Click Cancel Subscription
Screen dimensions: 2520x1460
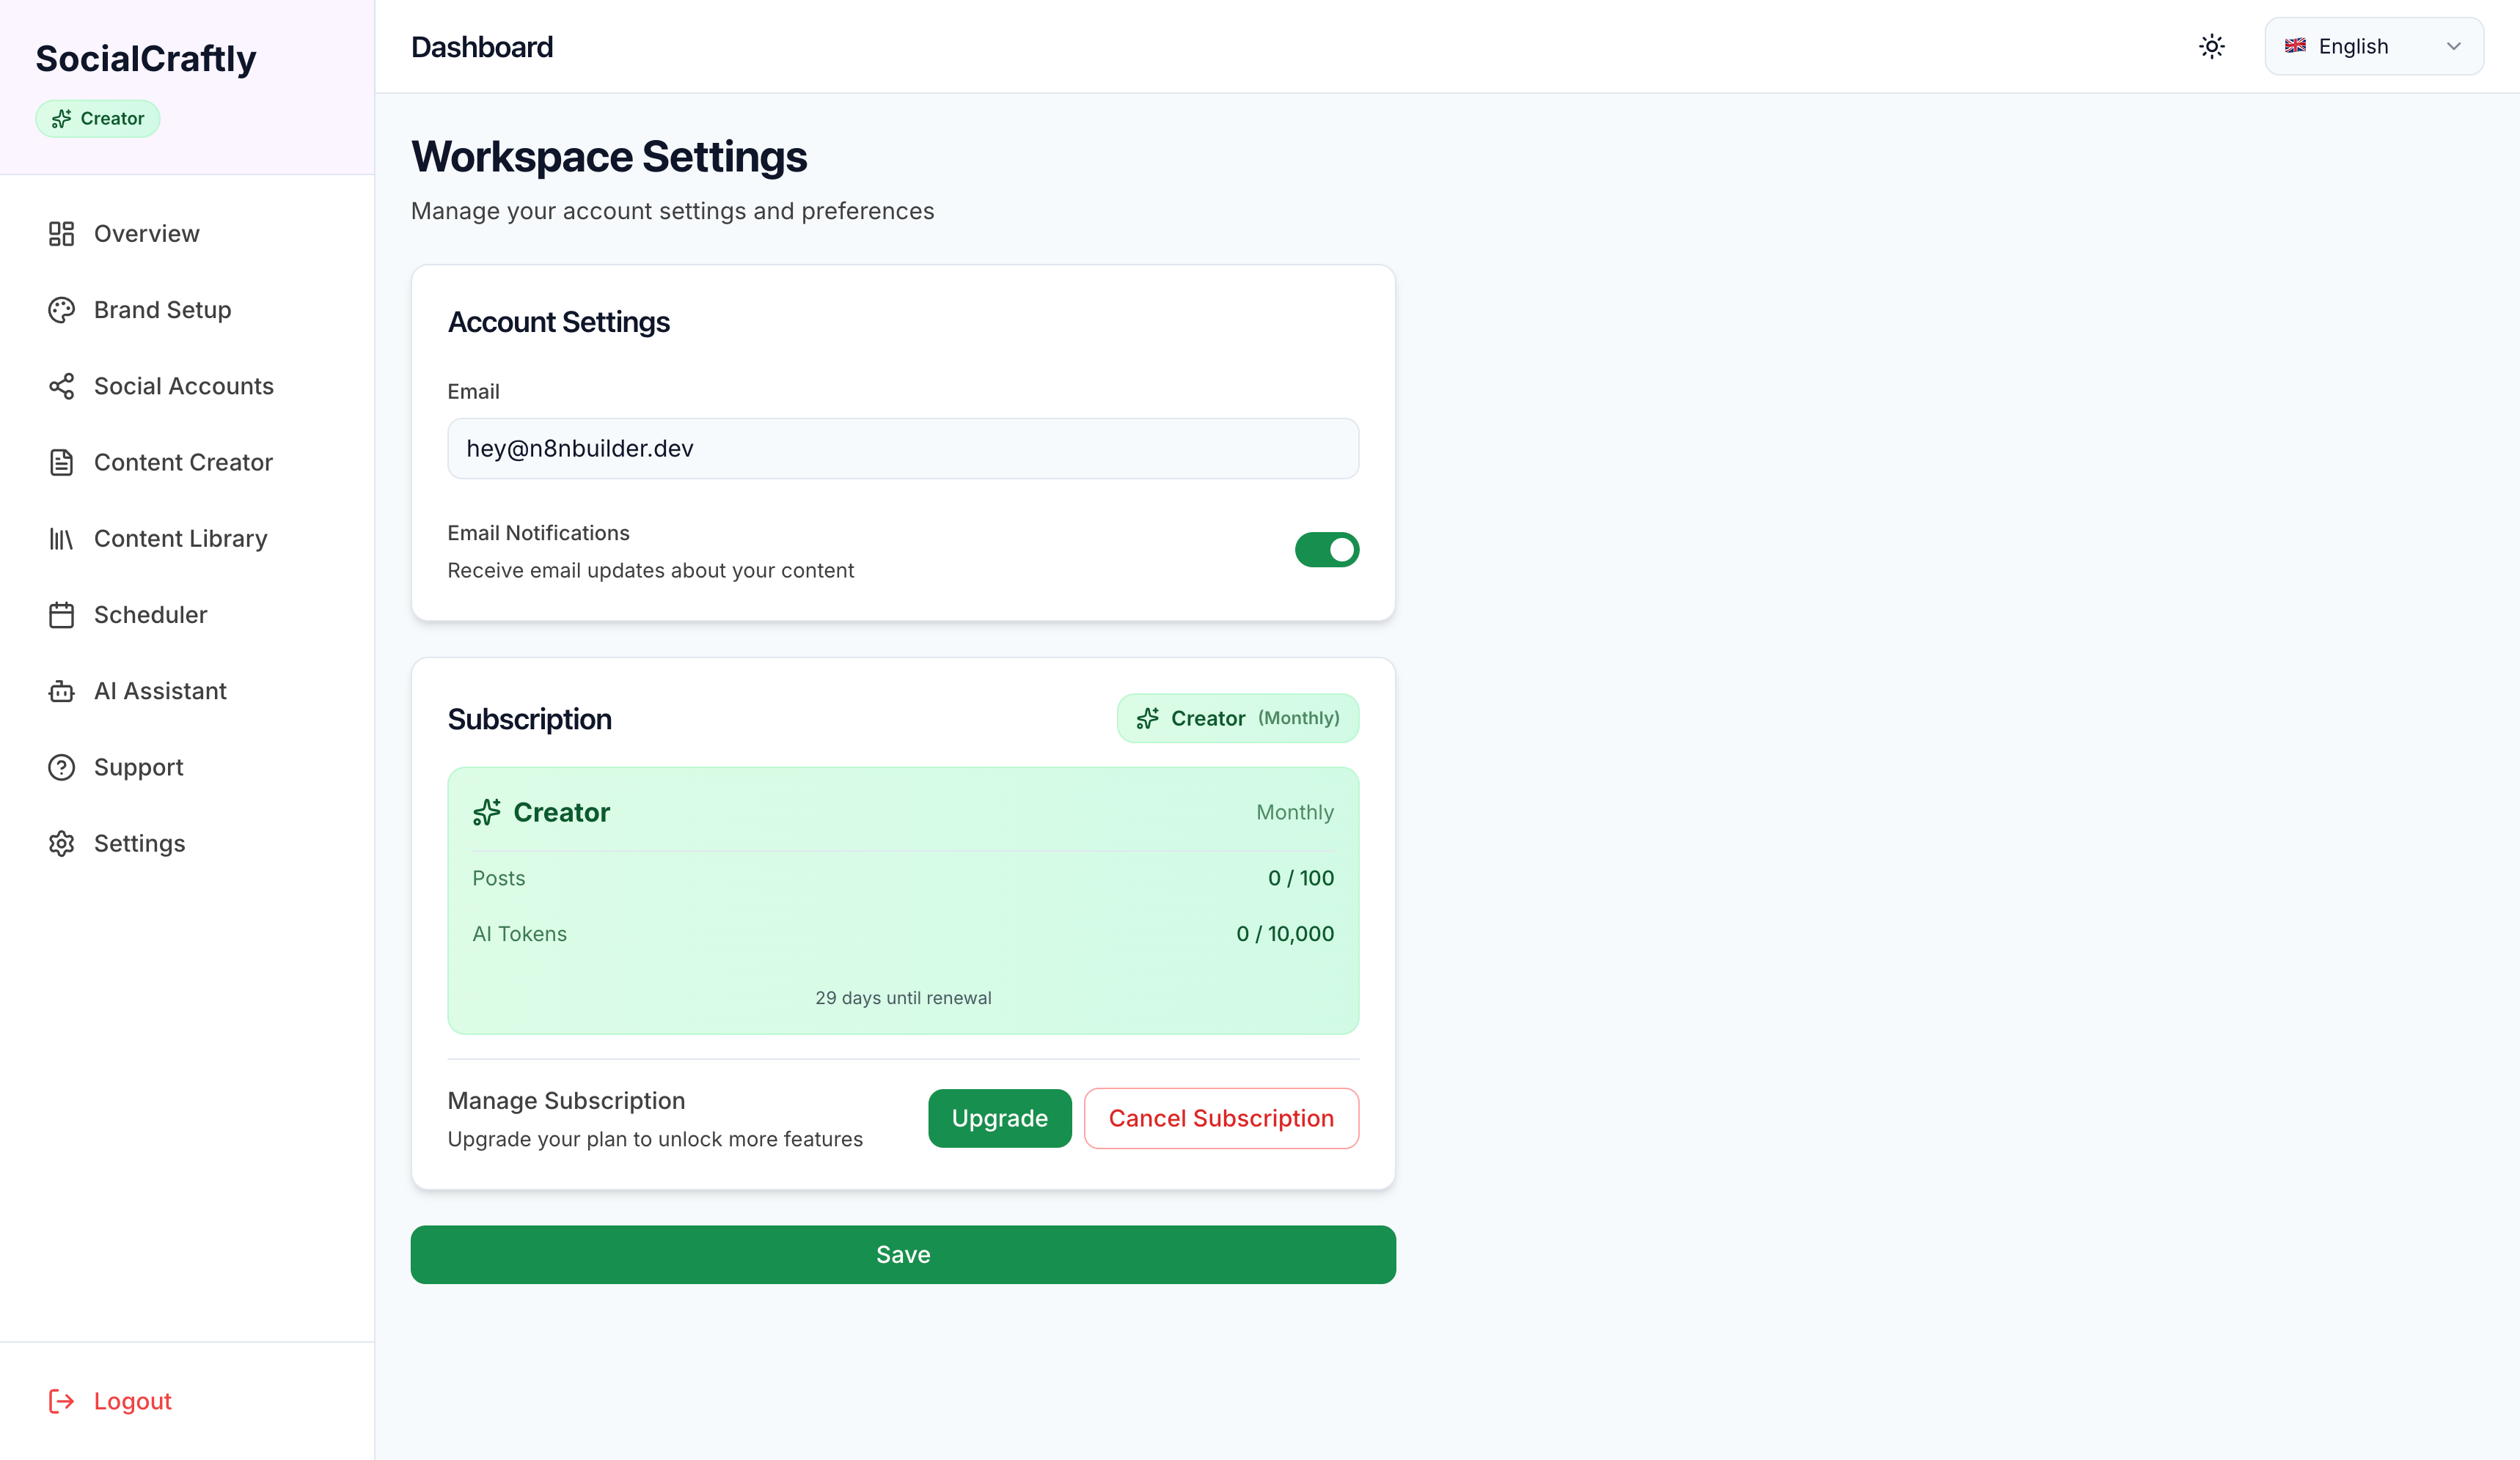pos(1221,1118)
